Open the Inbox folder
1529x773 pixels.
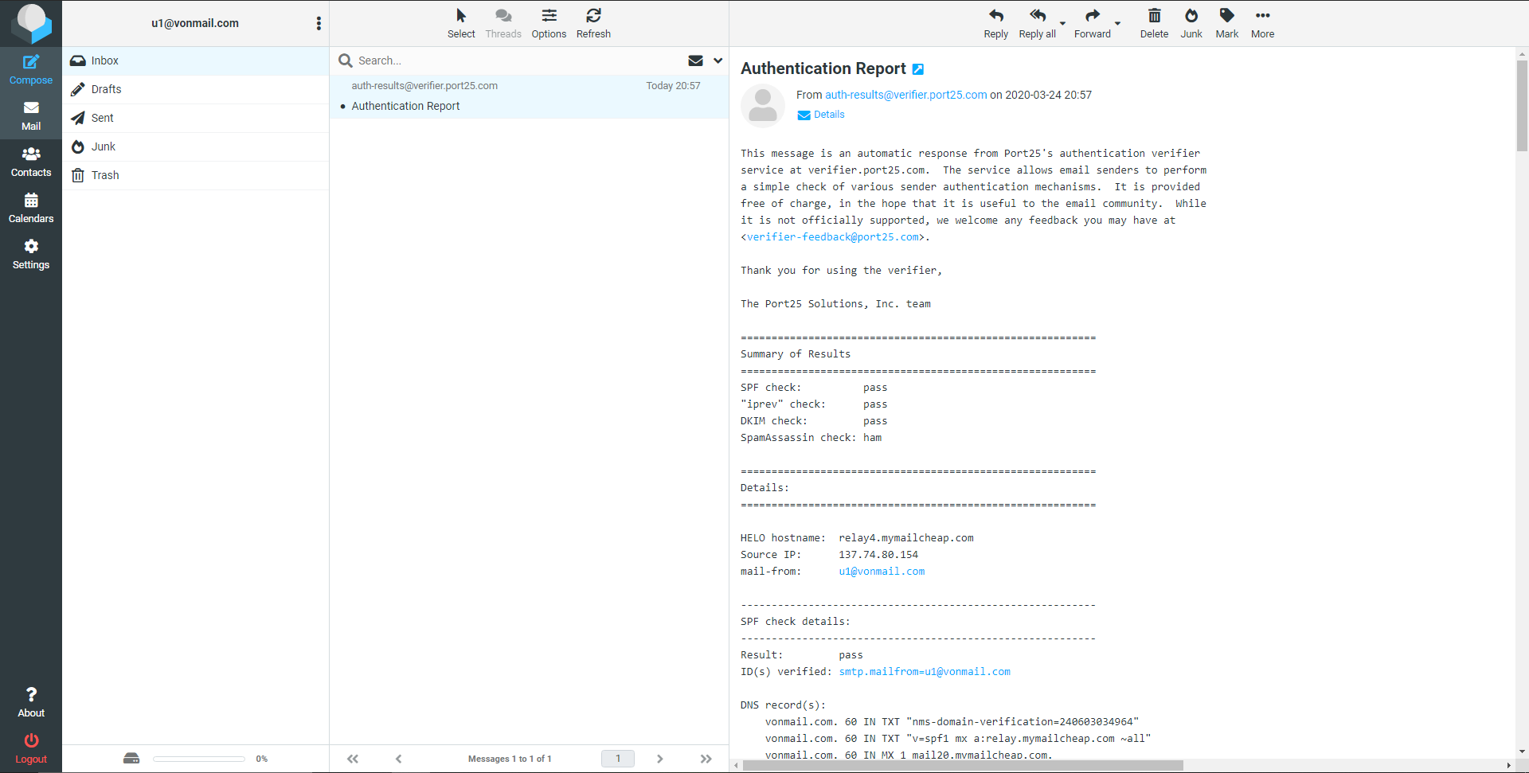195,61
